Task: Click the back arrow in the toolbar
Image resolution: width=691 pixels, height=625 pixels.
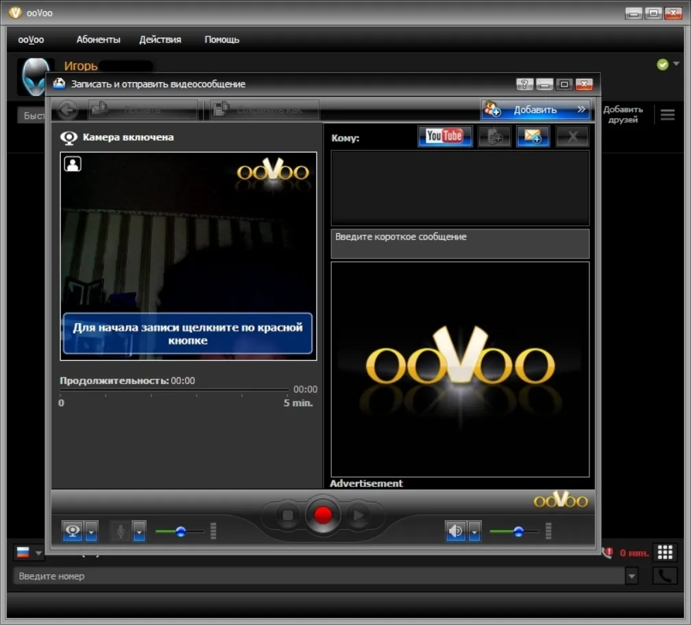Action: [x=67, y=110]
